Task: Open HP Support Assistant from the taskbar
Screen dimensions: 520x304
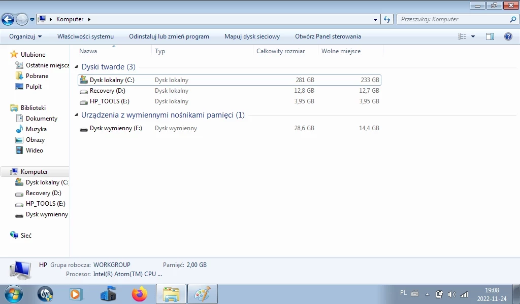Action: (45, 294)
